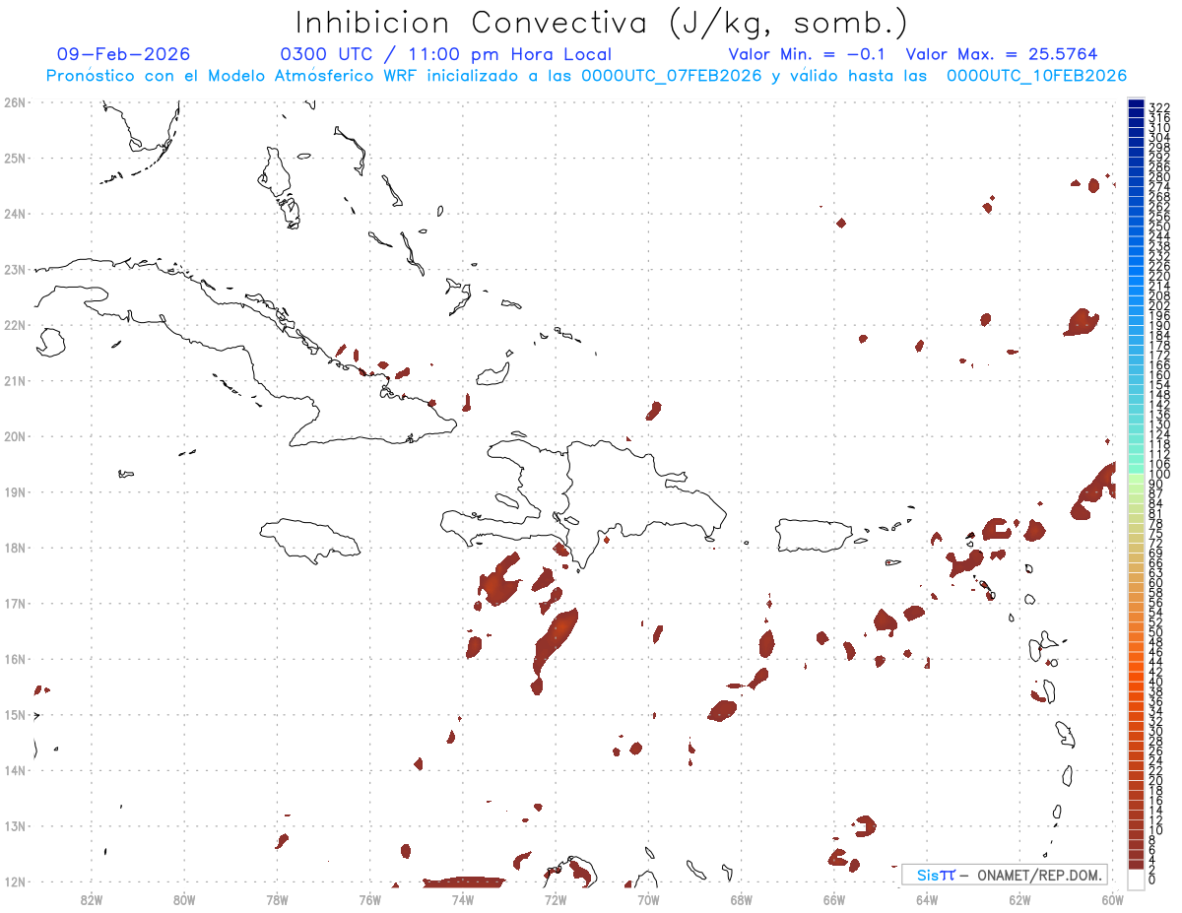The height and width of the screenshot is (913, 1182).
Task: Click the 26N latitude label
Action: point(14,102)
